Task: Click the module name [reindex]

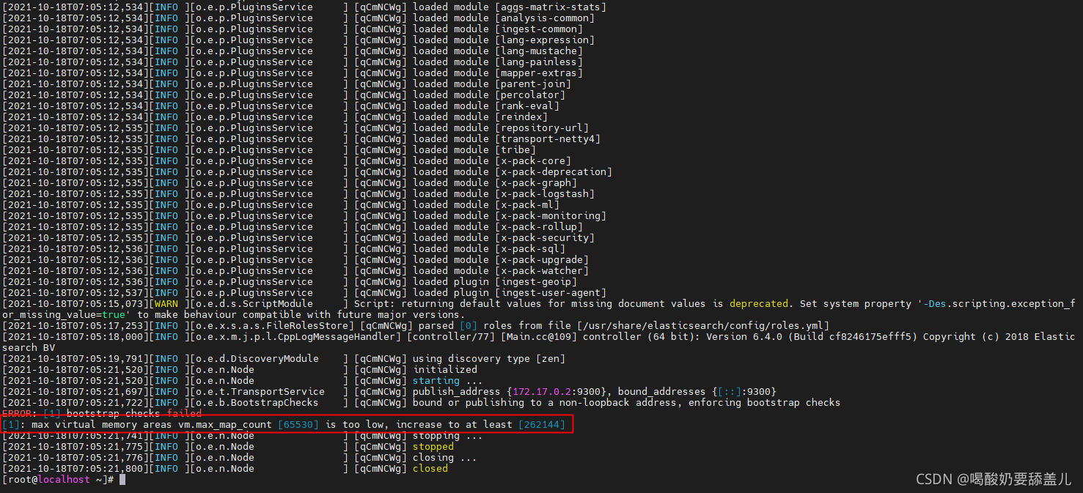Action: [521, 117]
